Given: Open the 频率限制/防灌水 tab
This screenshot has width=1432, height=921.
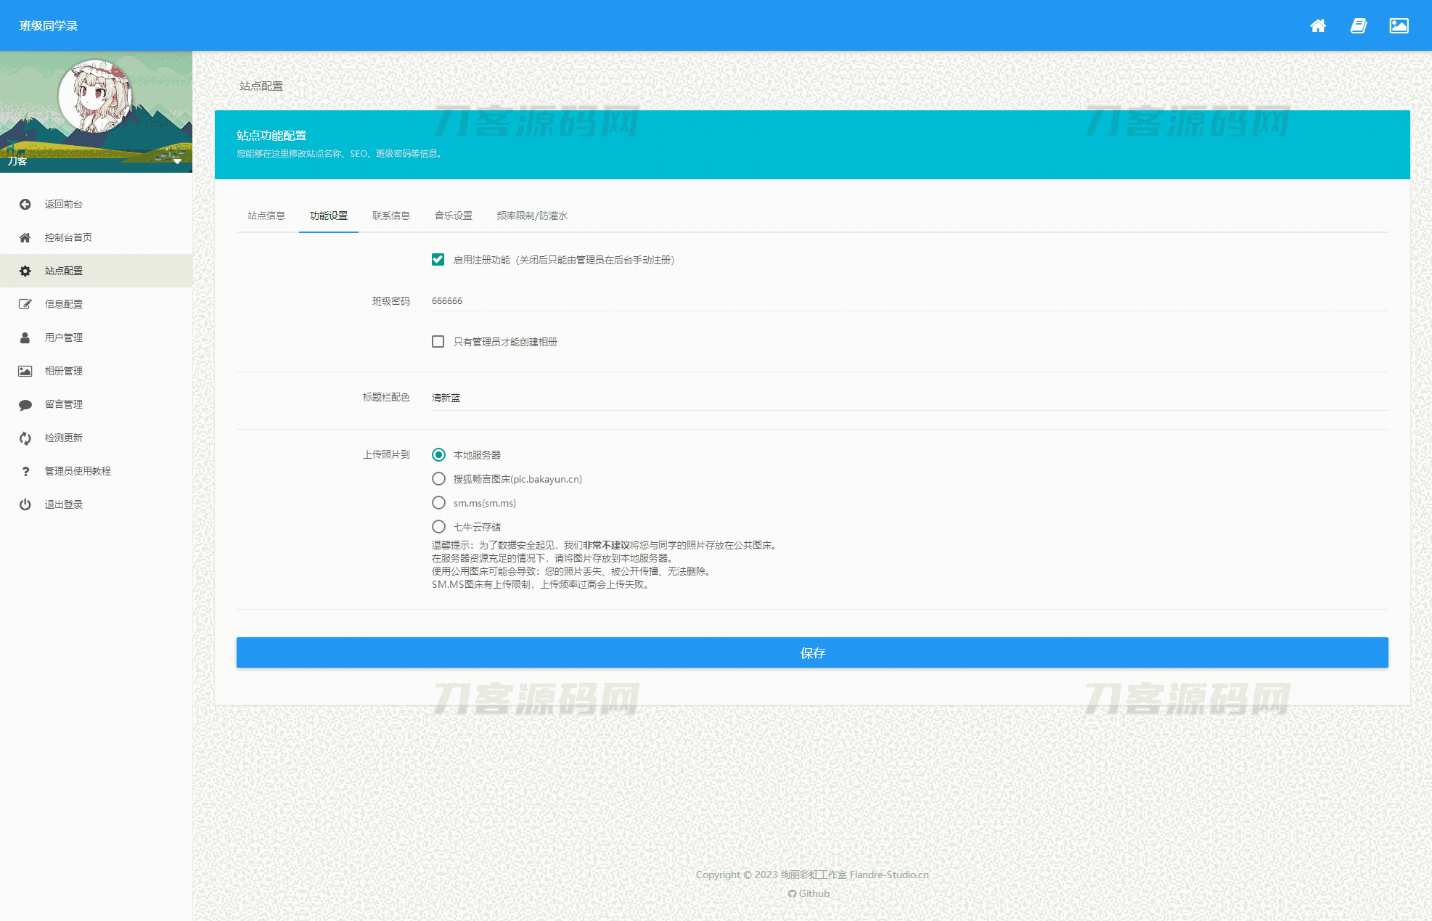Looking at the screenshot, I should coord(531,216).
